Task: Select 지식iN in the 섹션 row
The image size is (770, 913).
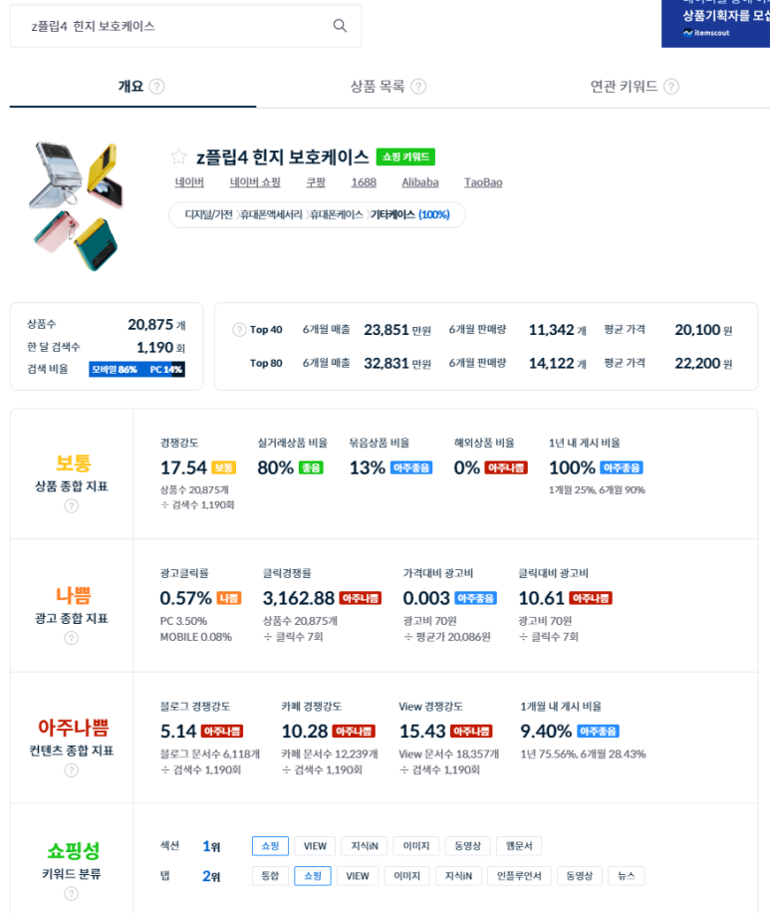Action: (365, 846)
